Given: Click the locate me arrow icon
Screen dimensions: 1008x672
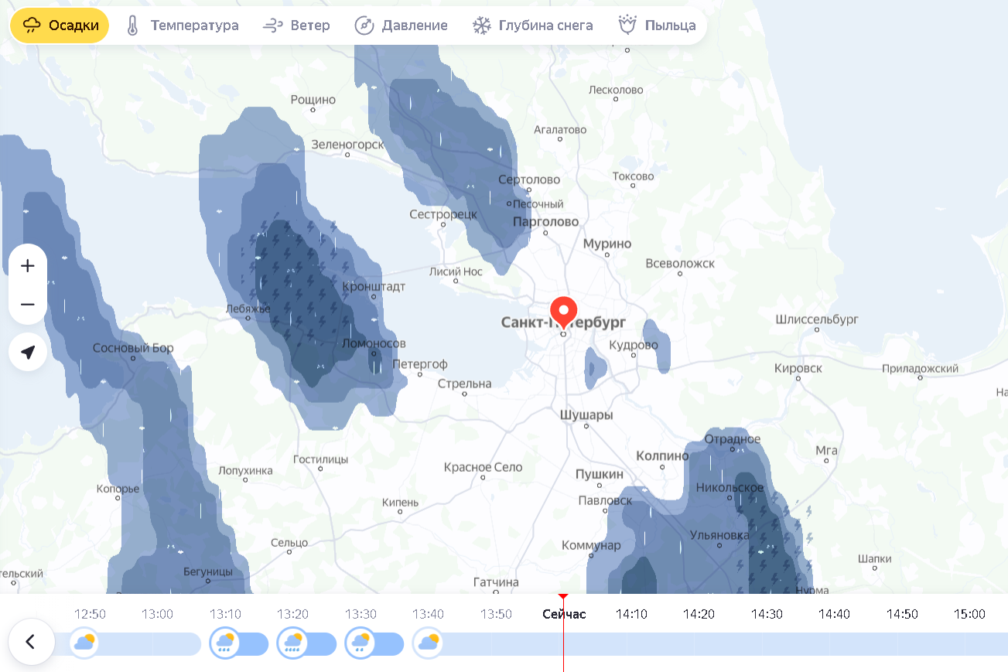Looking at the screenshot, I should 28,353.
